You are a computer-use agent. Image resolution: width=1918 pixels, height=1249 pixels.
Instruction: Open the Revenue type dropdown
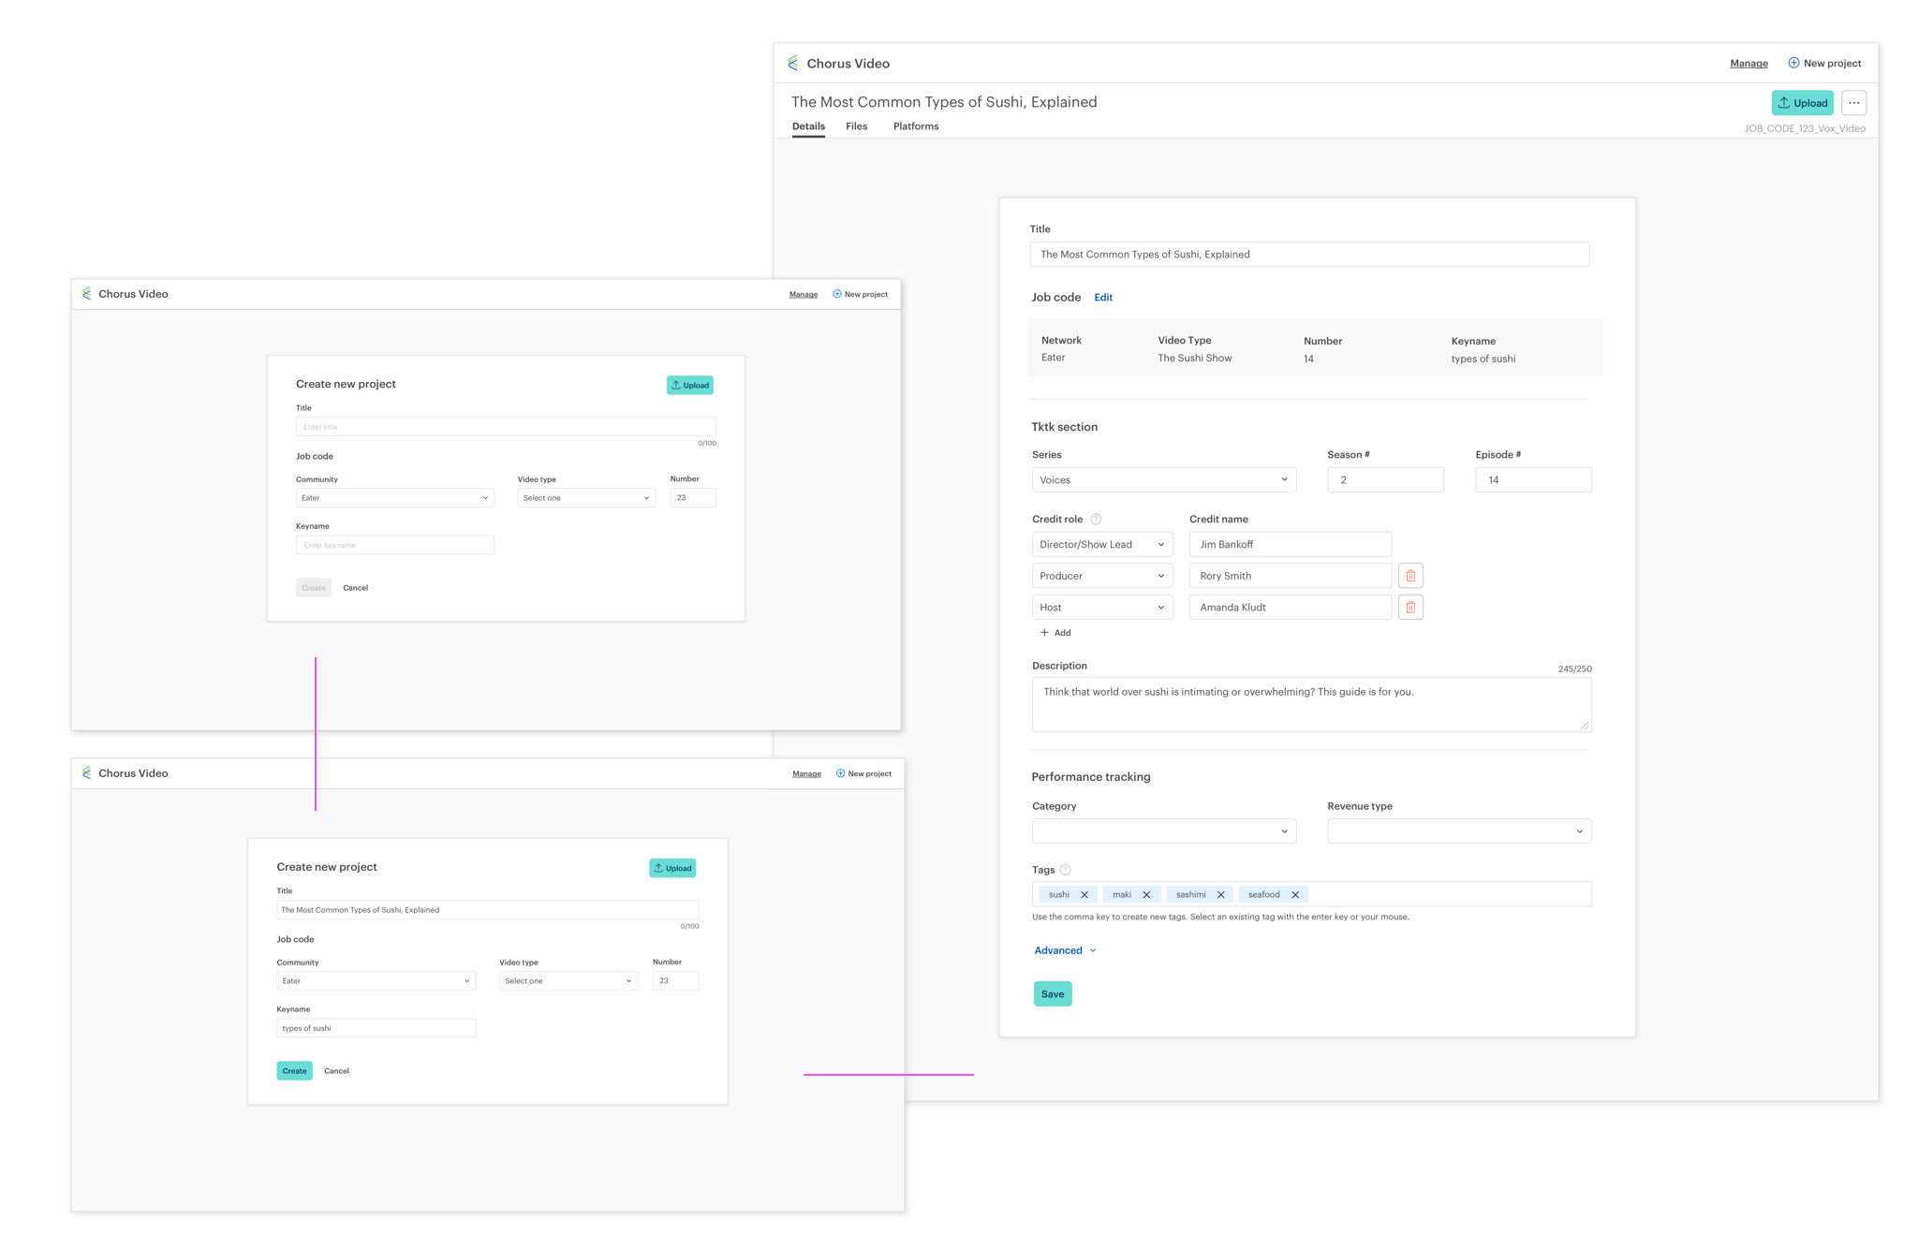[x=1459, y=831]
